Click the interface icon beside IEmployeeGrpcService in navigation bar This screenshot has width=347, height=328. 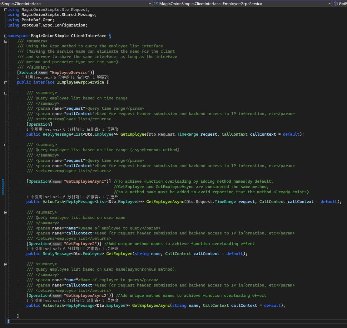[156, 4]
